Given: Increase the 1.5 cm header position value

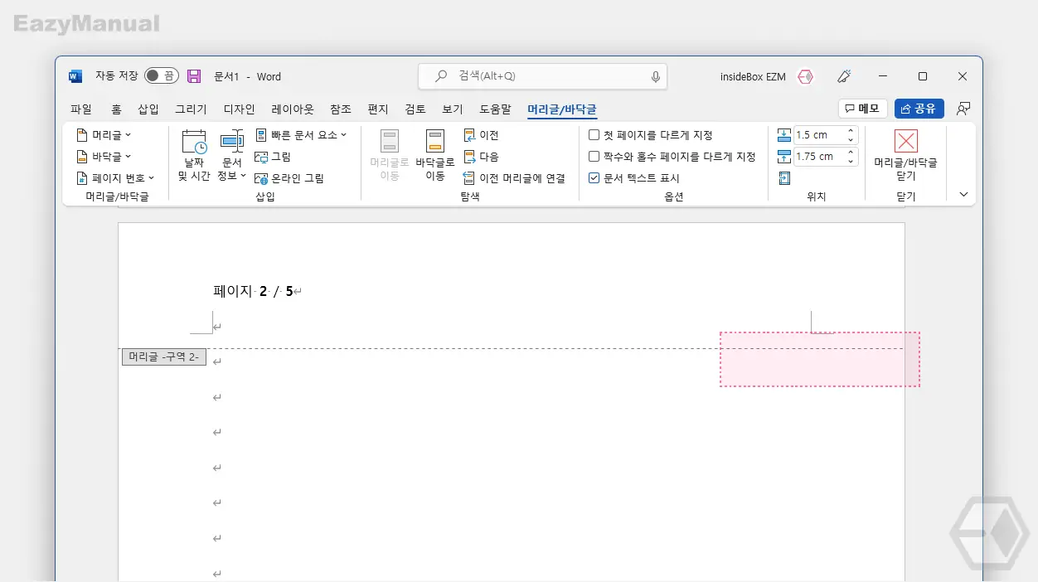Looking at the screenshot, I should click(851, 131).
